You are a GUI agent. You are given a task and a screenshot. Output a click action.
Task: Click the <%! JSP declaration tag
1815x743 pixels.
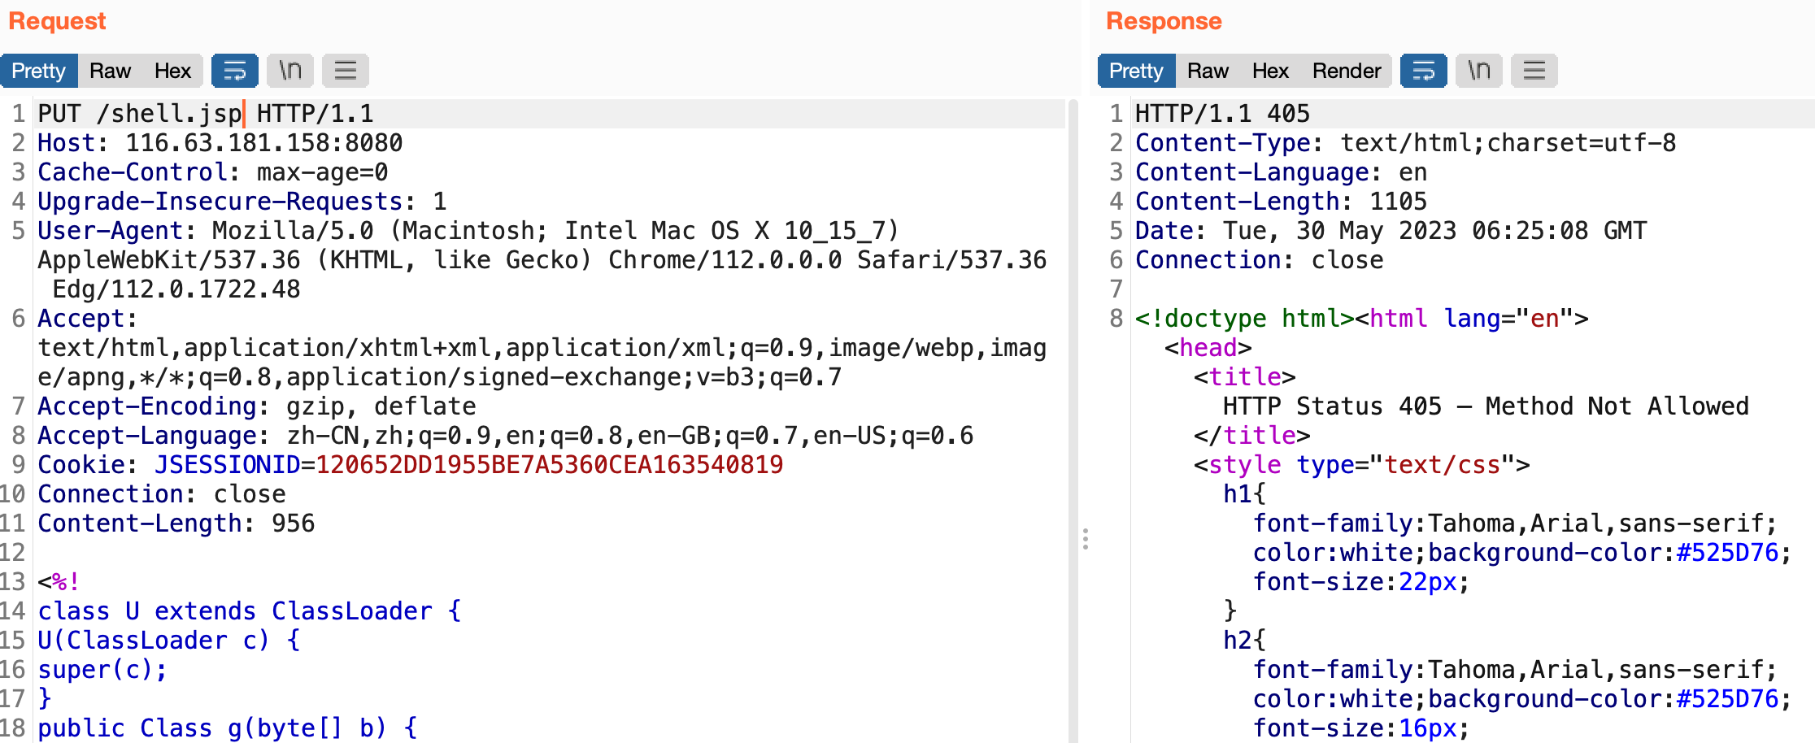tap(59, 582)
